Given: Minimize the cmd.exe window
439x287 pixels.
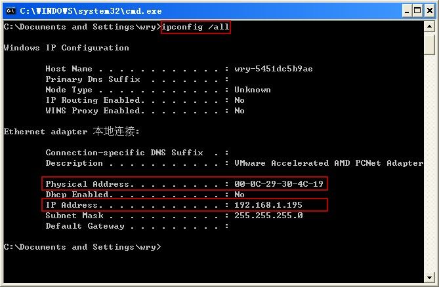Looking at the screenshot, I should (407, 11).
